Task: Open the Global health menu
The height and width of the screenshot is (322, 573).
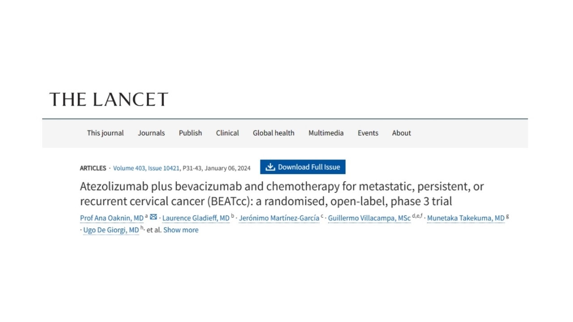Action: coord(274,133)
